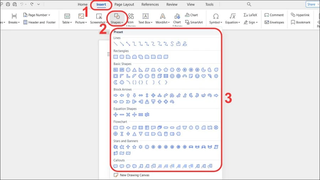Select the plain rectangle shape
320x180 pixels.
coord(116,57)
